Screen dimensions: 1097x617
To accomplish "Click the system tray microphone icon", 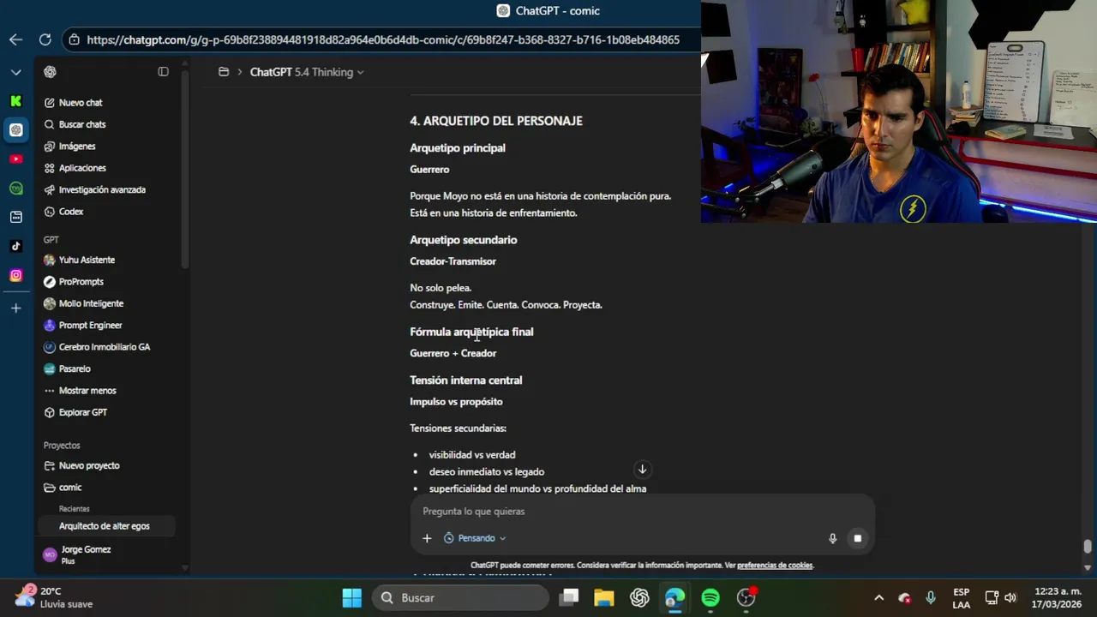I will click(x=931, y=597).
